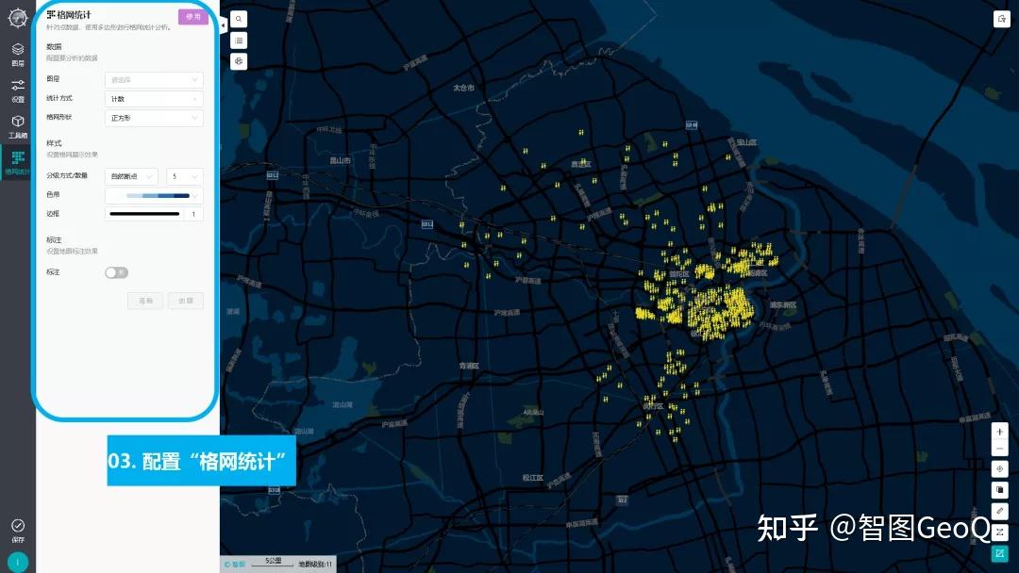Screen dimensions: 1019x573
Task: Open the 分级方式 dropdown showing 自然断点
Action: click(131, 176)
